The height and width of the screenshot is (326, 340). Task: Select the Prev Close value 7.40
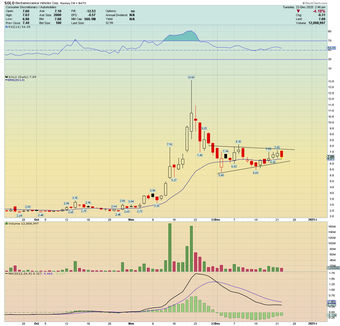pos(26,23)
